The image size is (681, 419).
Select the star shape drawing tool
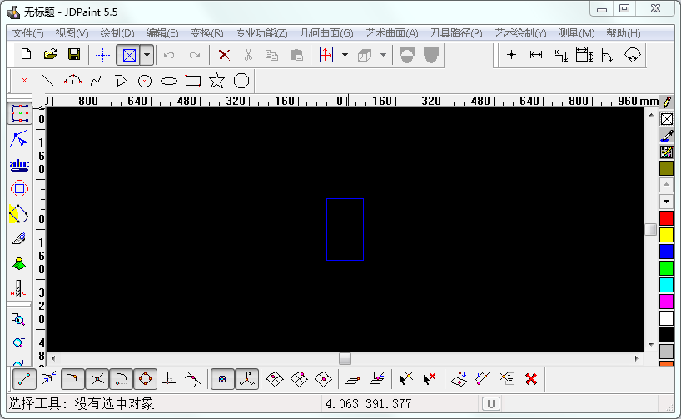coord(216,81)
